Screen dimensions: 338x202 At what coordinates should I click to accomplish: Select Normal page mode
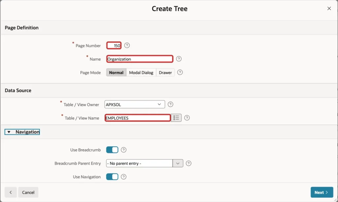pos(116,73)
